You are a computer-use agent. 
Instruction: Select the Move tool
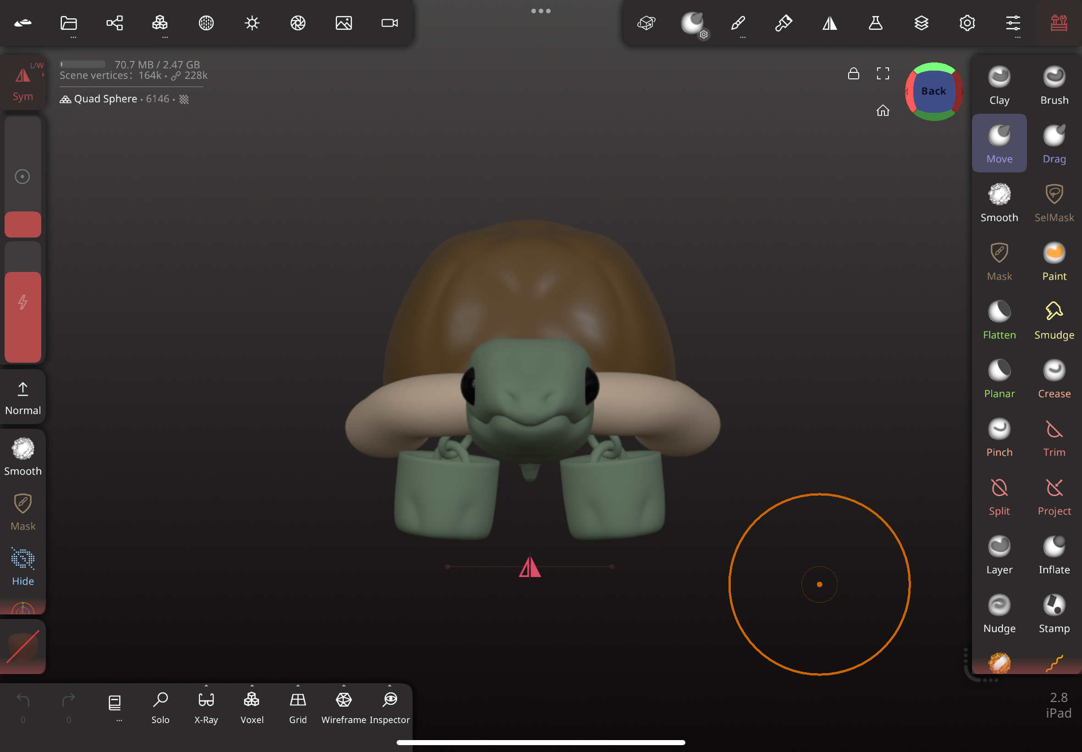point(999,143)
